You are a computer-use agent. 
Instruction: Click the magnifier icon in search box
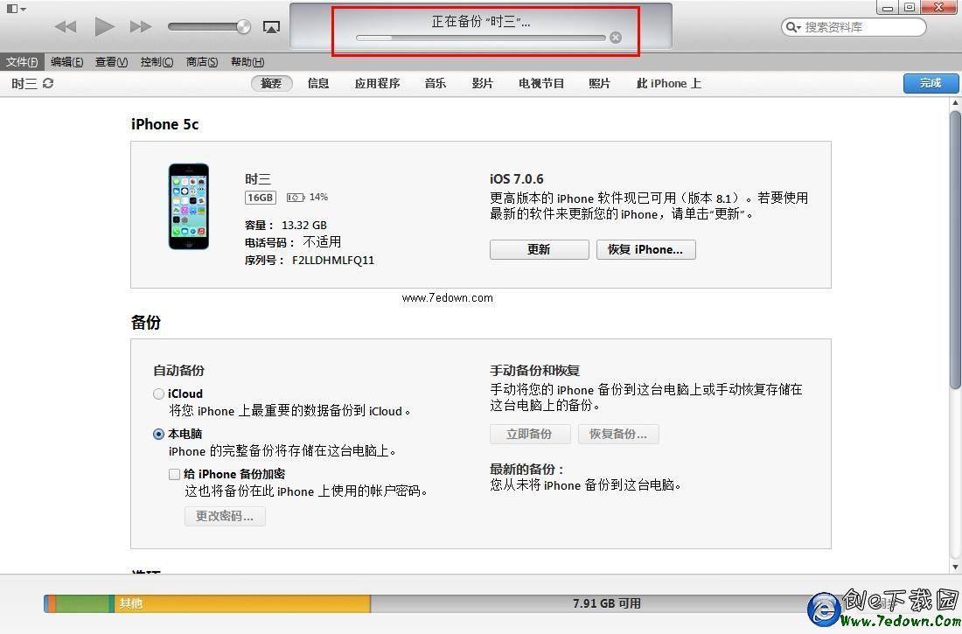click(x=792, y=27)
